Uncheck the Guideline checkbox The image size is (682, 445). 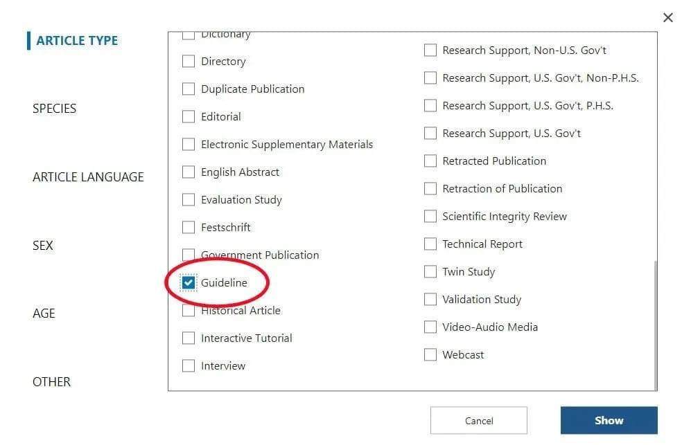pyautogui.click(x=189, y=282)
